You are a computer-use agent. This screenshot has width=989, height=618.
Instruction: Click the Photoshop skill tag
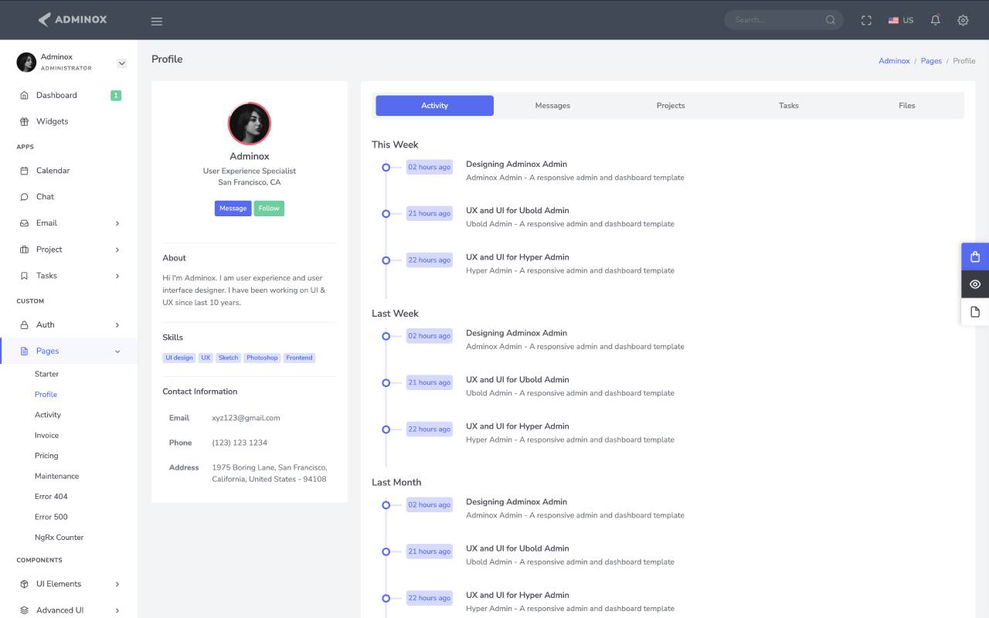coord(262,358)
